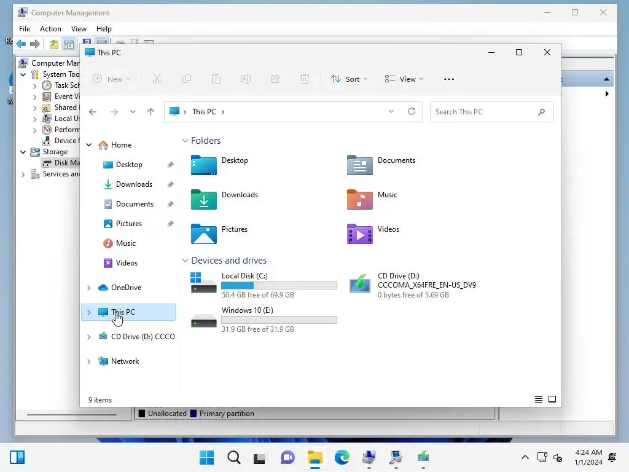Open the Help menu in Computer Management
Viewport: 629px width, 472px height.
coord(104,29)
